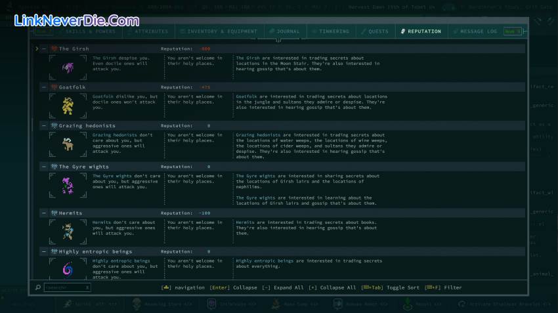Open the Quests tab
Image resolution: width=558 pixels, height=313 pixels.
point(374,31)
